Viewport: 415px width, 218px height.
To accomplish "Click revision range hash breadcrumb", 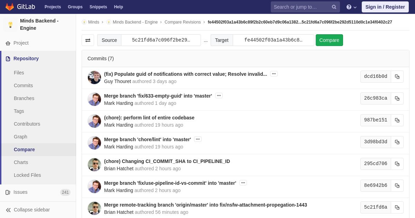I will [x=300, y=22].
